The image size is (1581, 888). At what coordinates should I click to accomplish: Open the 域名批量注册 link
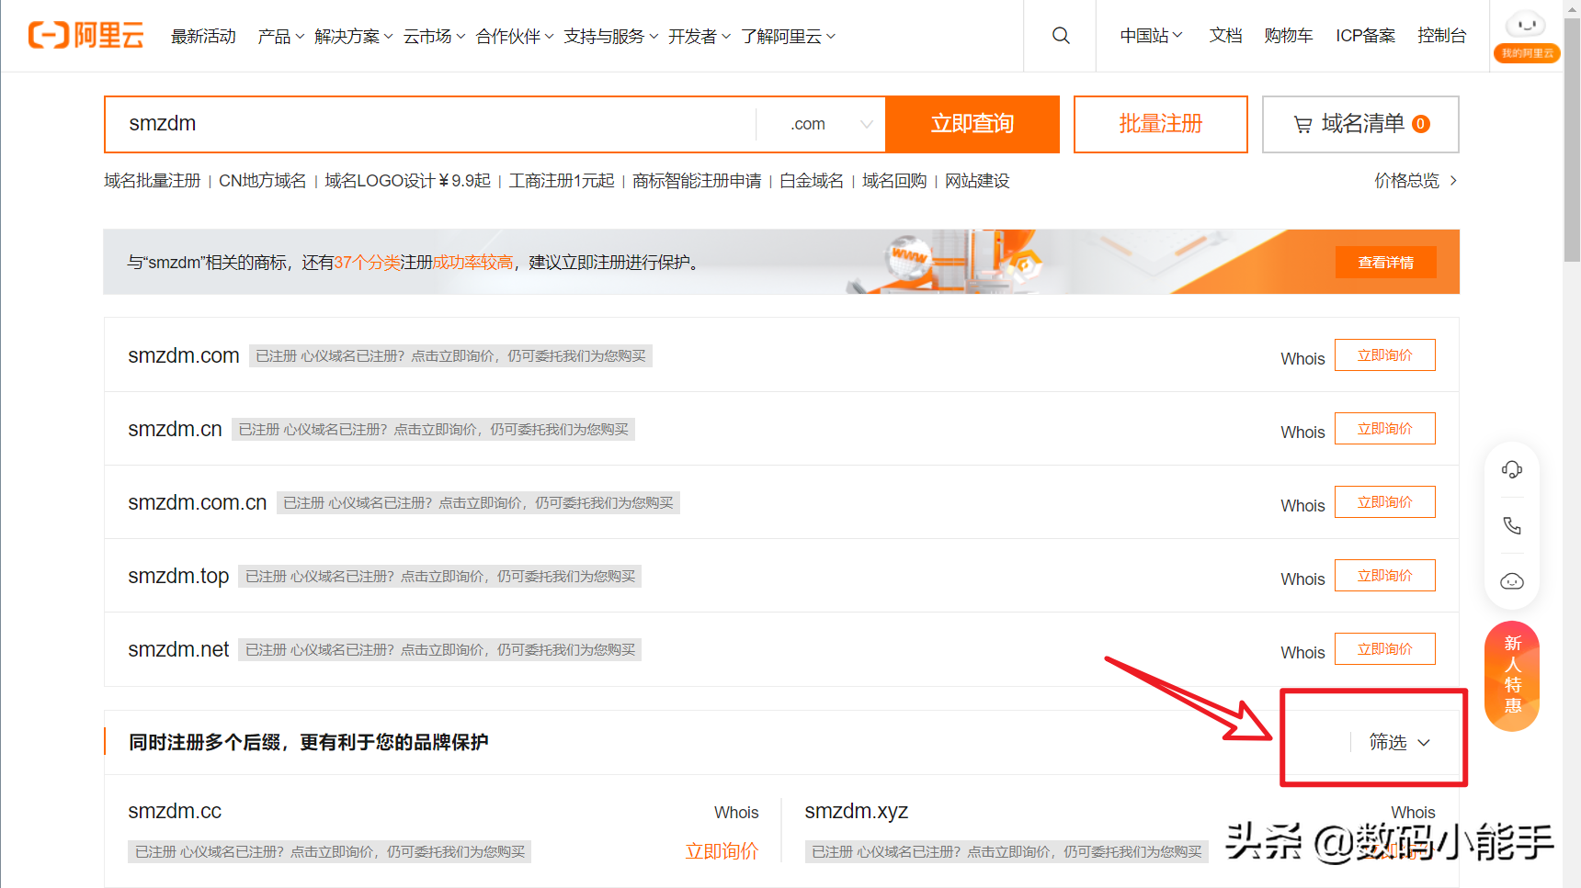[152, 181]
